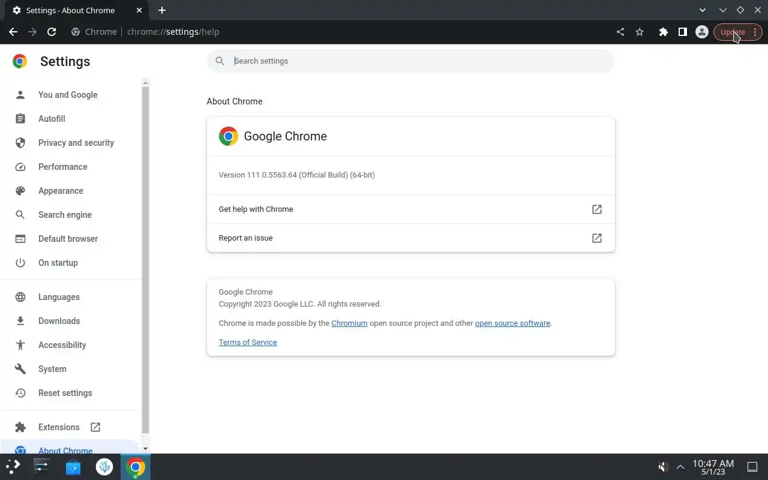Select Default browser section
The image size is (768, 480).
68,239
